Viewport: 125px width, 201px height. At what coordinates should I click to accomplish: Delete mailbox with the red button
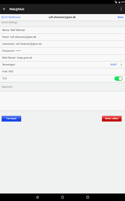(112, 119)
